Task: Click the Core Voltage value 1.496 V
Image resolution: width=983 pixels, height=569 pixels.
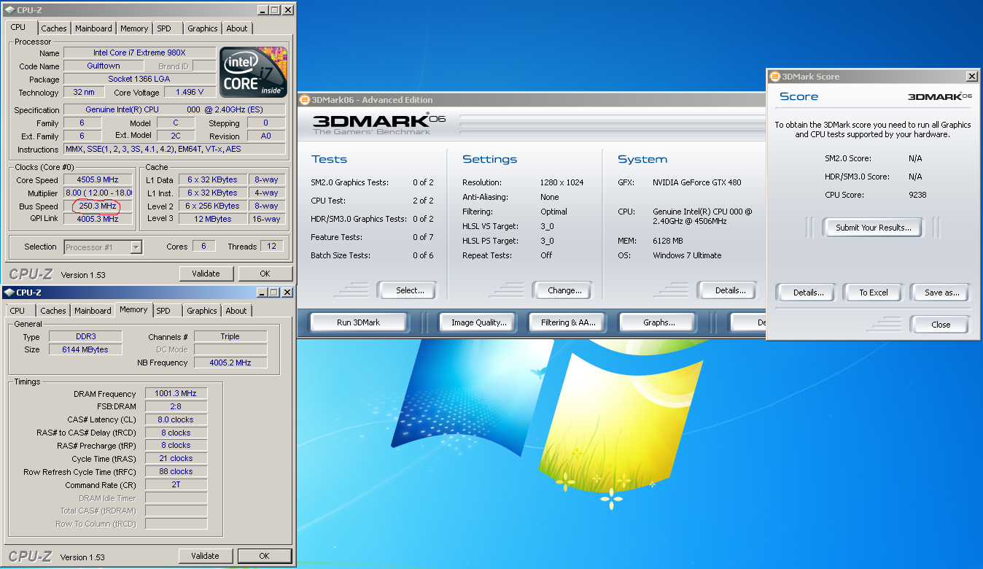Action: pos(190,92)
